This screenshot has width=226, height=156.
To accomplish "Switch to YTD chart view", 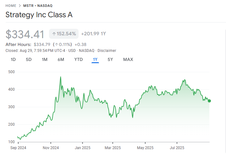I will (79, 59).
